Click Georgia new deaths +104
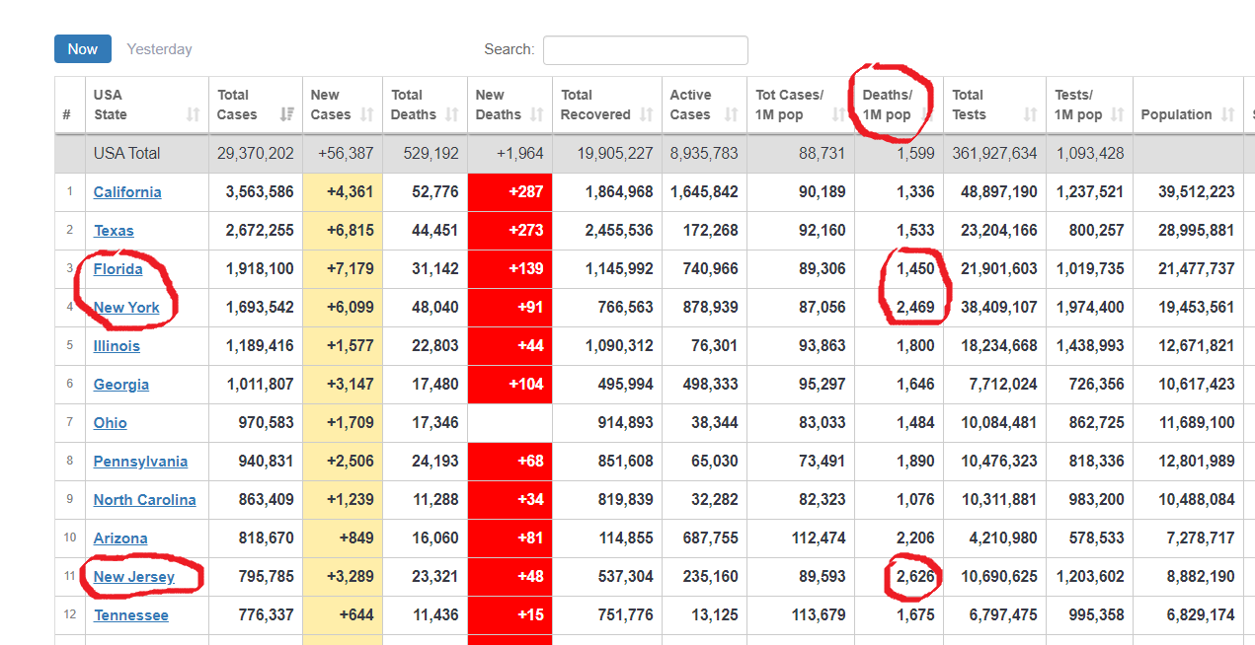The width and height of the screenshot is (1255, 645). 525,385
